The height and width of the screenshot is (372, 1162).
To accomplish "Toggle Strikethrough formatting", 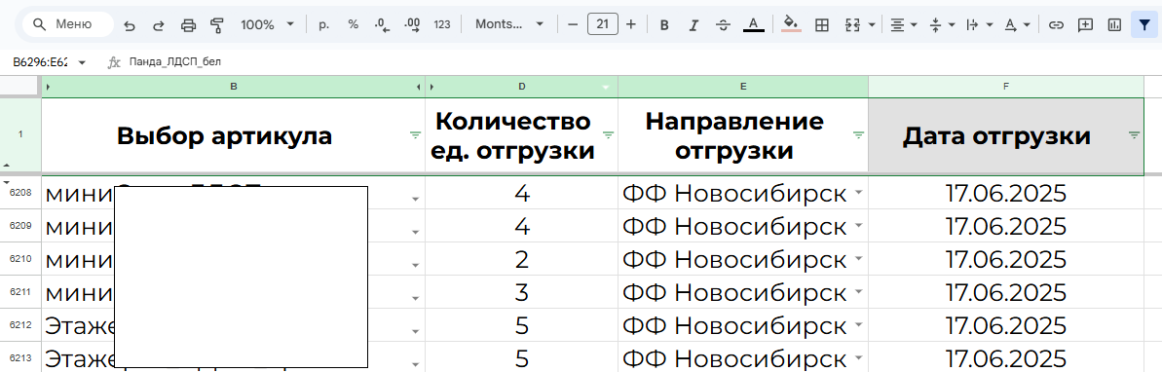I will [x=724, y=24].
